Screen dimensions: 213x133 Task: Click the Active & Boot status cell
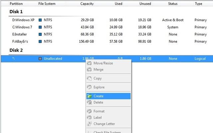click(x=173, y=20)
